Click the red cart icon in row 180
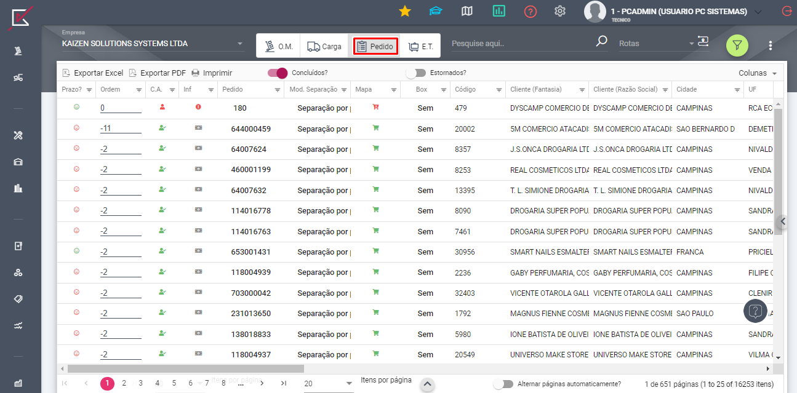Image resolution: width=797 pixels, height=393 pixels. coord(375,107)
